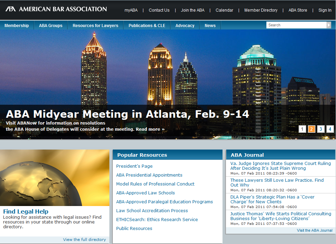This screenshot has height=244, width=336.
Task: Open Resources for Lawyers menu
Action: click(x=95, y=25)
